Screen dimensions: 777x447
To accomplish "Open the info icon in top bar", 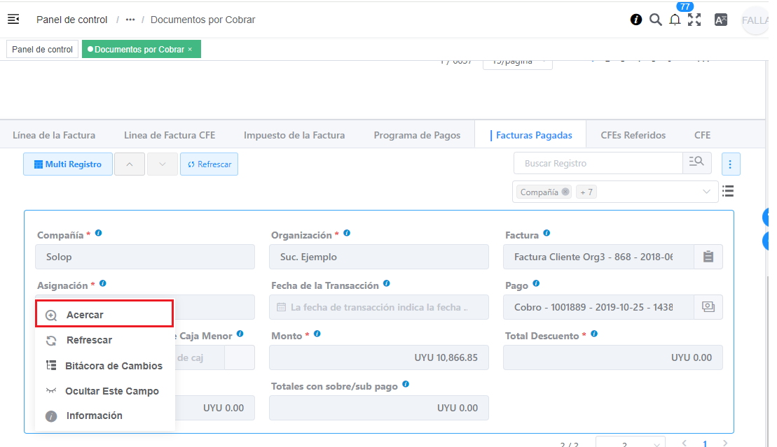I will point(635,20).
